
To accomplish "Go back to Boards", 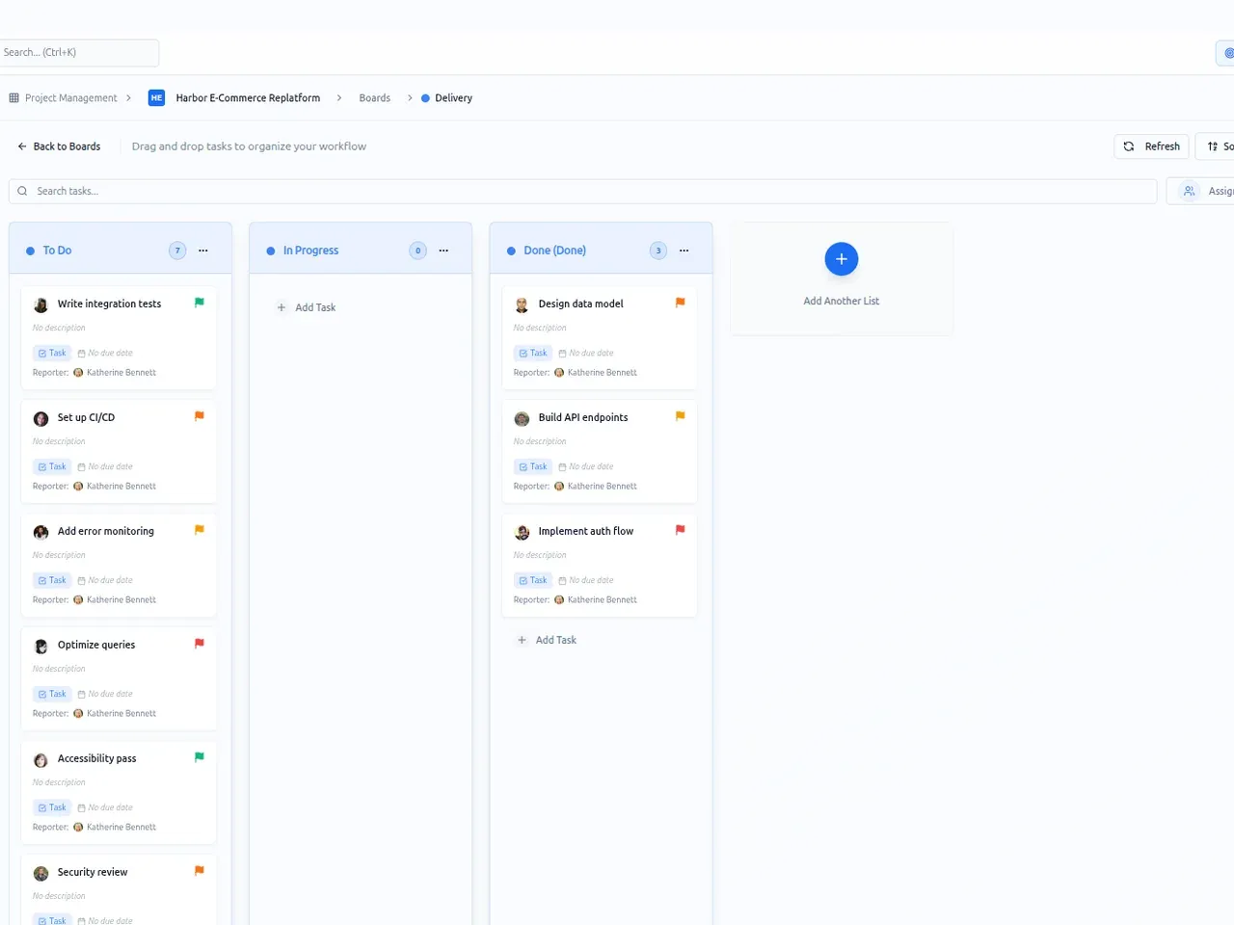I will pyautogui.click(x=59, y=146).
